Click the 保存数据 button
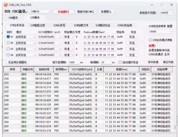The height and width of the screenshot is (137, 178). [x=153, y=62]
